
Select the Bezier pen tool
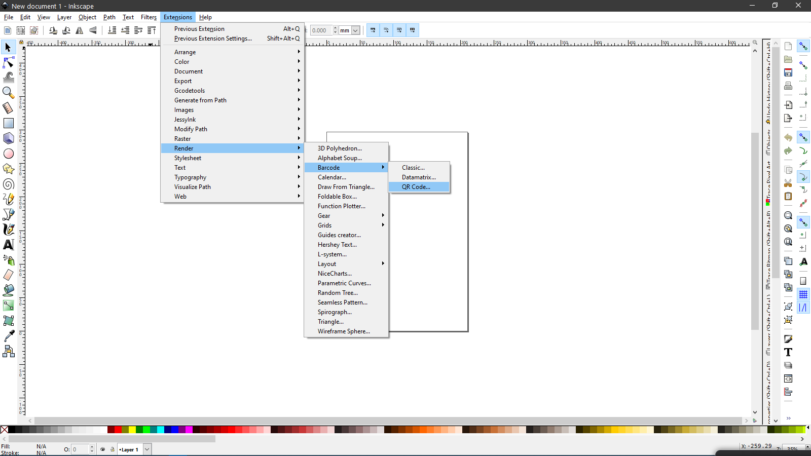coord(8,214)
